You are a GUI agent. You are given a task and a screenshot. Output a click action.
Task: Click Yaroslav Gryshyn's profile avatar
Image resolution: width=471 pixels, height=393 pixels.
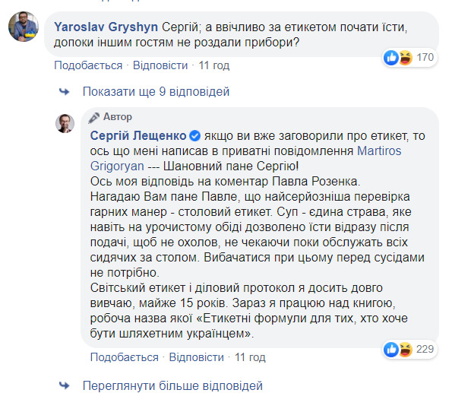coord(24,28)
